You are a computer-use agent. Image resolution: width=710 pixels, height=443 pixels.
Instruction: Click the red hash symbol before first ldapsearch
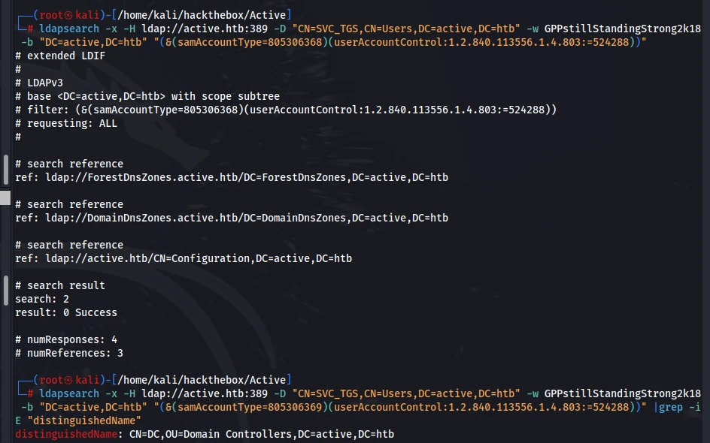pos(30,29)
